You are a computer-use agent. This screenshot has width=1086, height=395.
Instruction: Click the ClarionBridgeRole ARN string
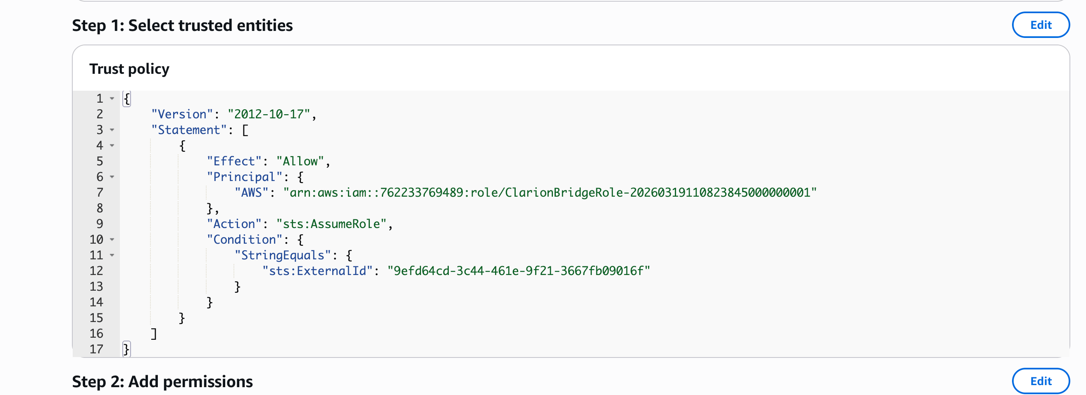pos(550,193)
